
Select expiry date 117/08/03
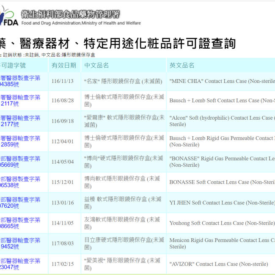tap(63, 243)
